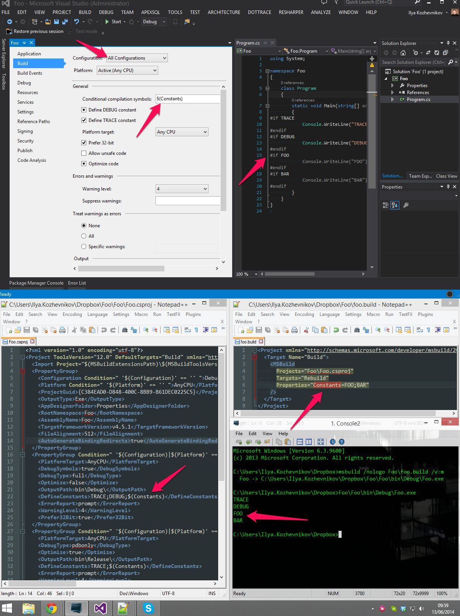Enable Allow unsafe code checkbox
This screenshot has height=616, width=460.
[84, 153]
